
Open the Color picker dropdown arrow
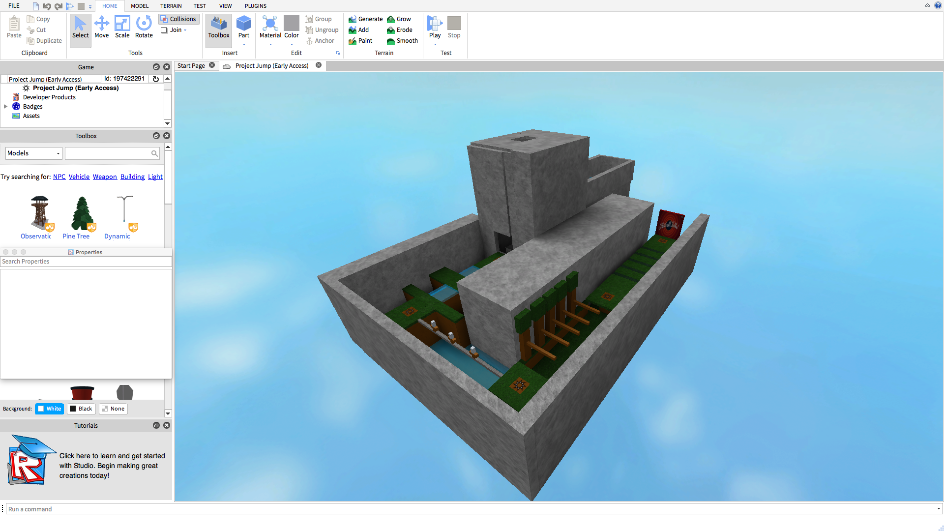292,45
